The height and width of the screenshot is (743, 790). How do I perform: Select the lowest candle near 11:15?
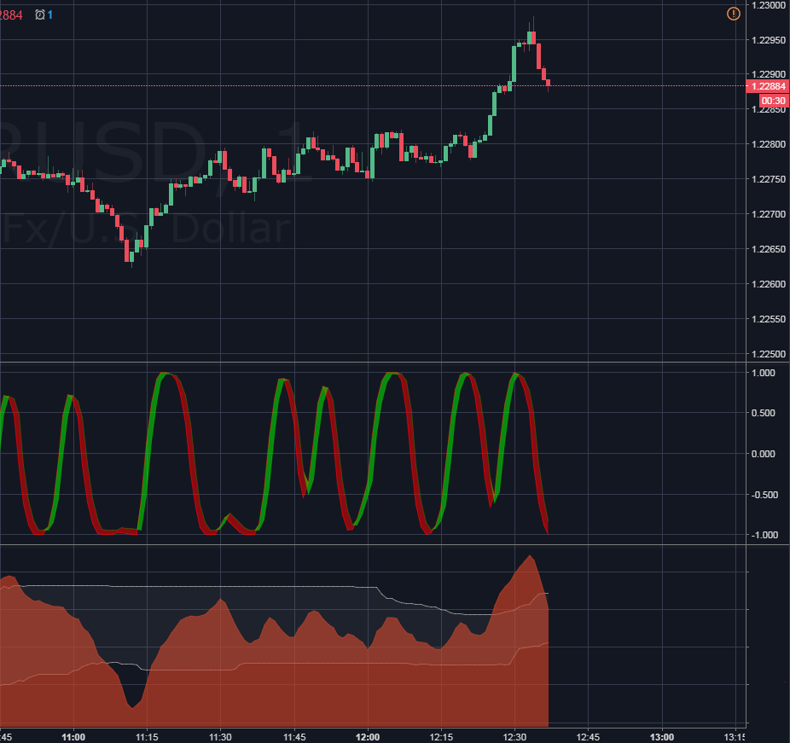click(132, 256)
